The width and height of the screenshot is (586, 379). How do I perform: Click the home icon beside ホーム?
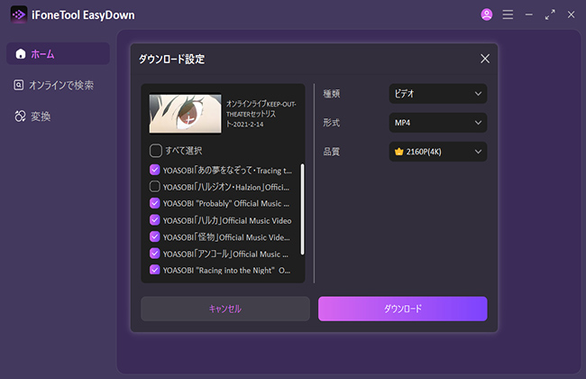pyautogui.click(x=21, y=54)
